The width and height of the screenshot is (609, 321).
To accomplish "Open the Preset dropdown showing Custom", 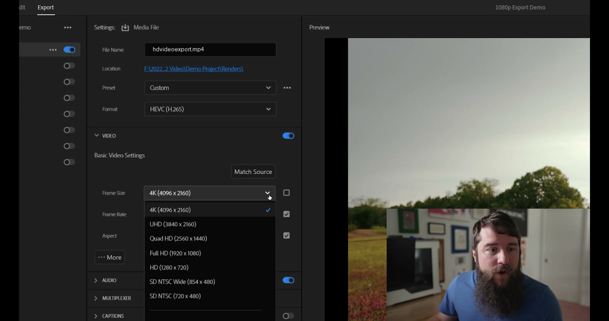I will [x=210, y=88].
